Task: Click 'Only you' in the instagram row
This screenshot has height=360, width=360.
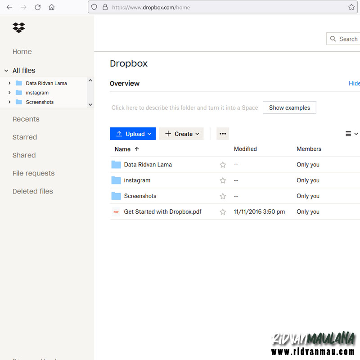Action: pyautogui.click(x=308, y=180)
